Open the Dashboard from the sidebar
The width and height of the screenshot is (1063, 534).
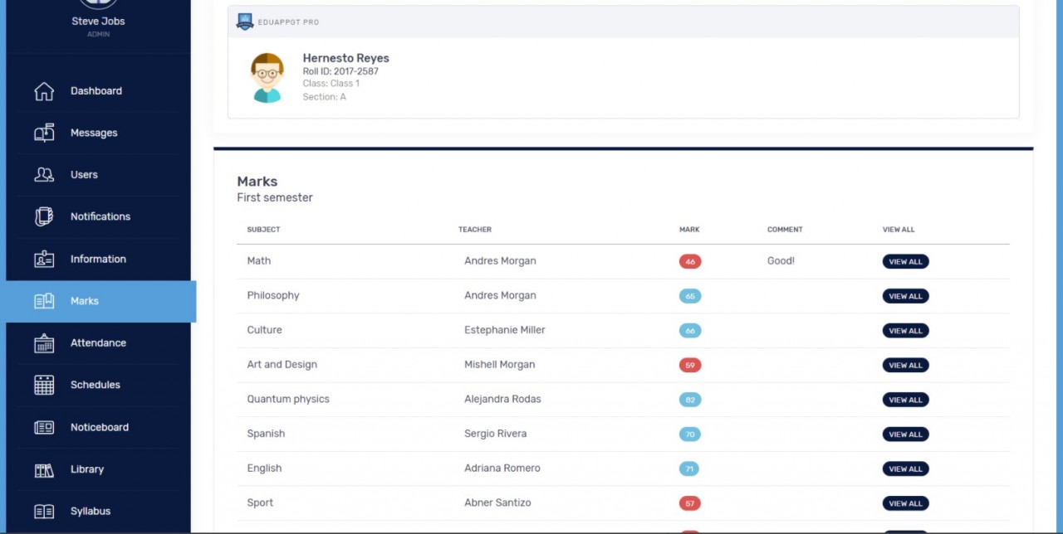pos(96,91)
